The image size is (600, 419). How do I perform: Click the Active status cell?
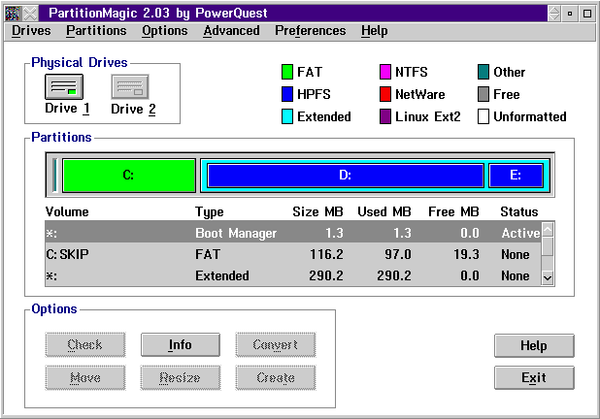click(x=520, y=233)
